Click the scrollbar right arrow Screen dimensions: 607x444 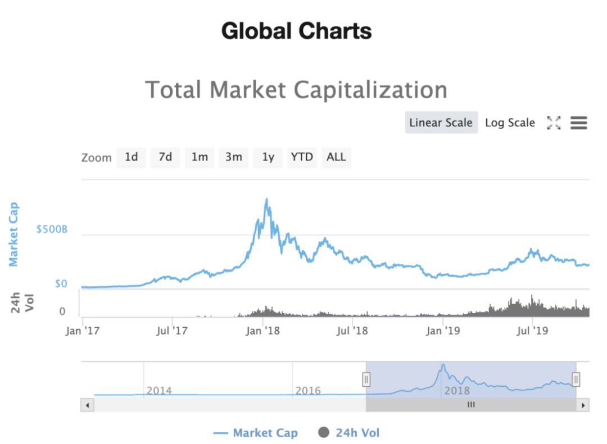click(583, 405)
